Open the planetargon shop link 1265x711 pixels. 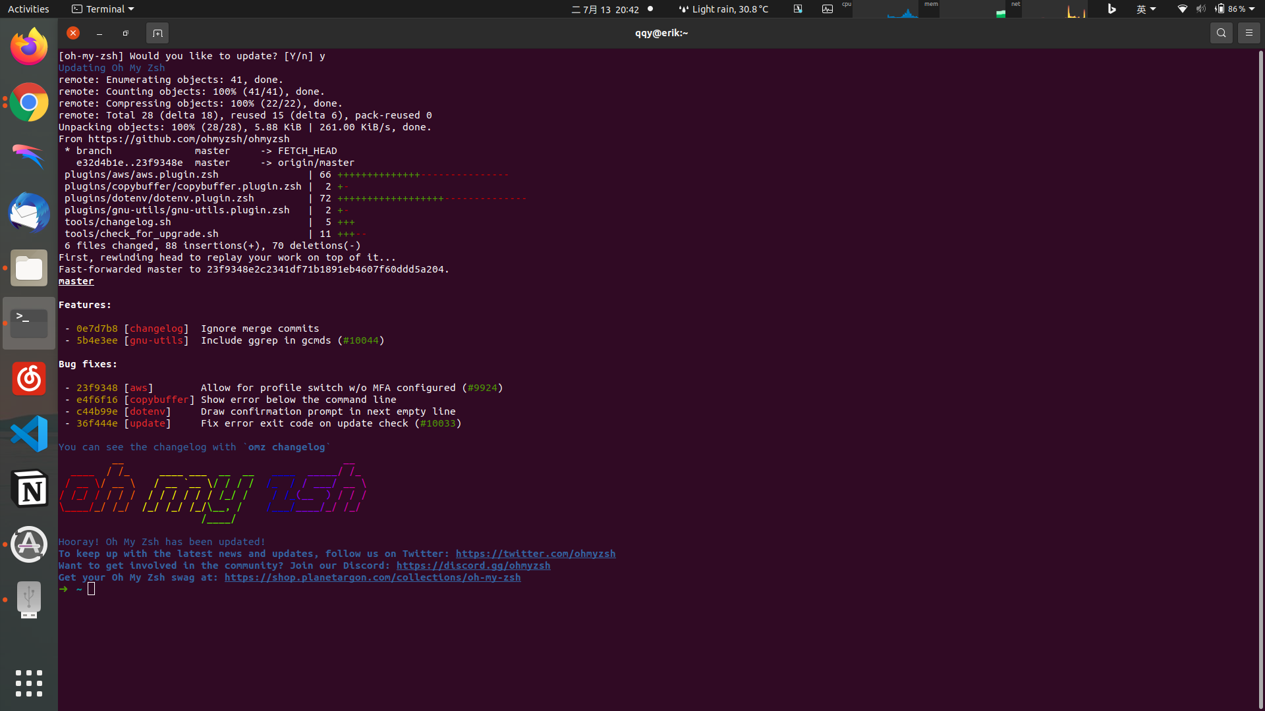click(x=372, y=577)
